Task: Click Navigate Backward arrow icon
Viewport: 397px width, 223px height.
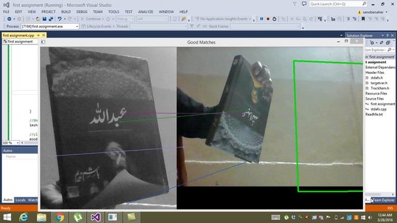Action: (9, 19)
